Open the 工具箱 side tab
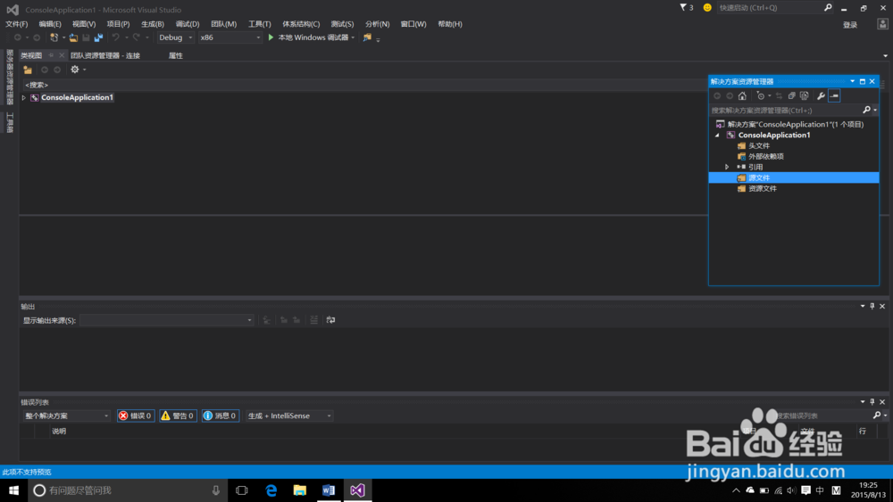 click(x=10, y=123)
